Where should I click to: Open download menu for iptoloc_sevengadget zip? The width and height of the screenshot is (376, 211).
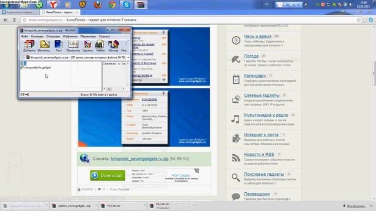pos(96,206)
